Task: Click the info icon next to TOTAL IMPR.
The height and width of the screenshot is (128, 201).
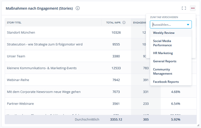Action: click(x=124, y=22)
